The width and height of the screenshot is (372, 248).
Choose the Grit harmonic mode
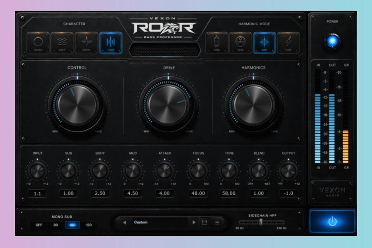click(x=264, y=43)
